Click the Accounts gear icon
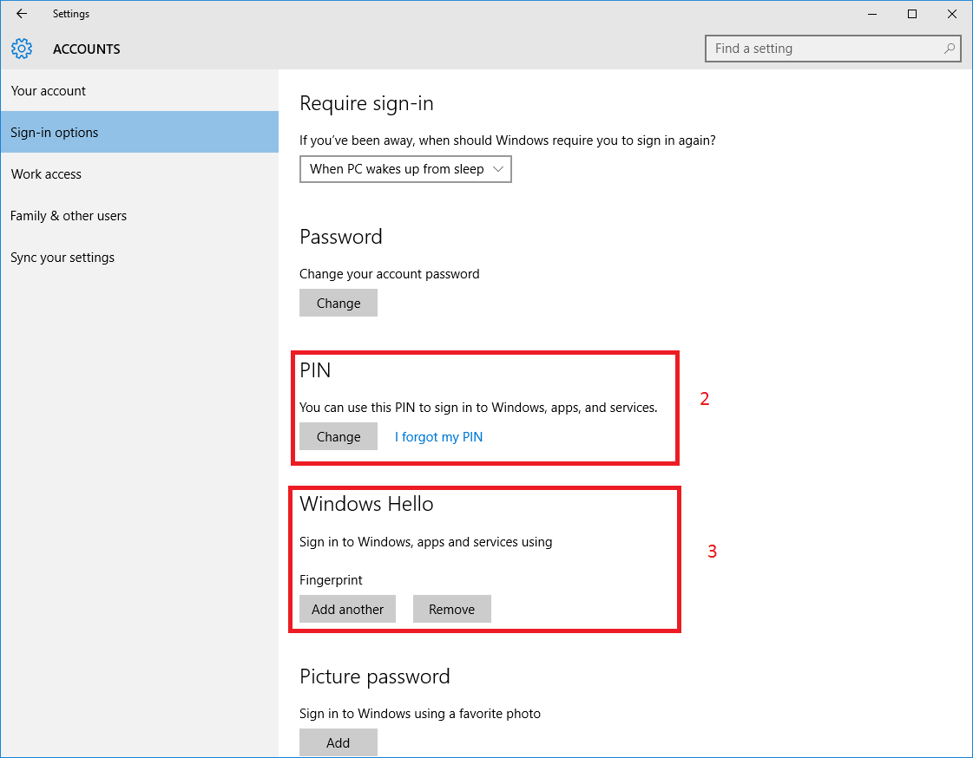 click(x=22, y=49)
